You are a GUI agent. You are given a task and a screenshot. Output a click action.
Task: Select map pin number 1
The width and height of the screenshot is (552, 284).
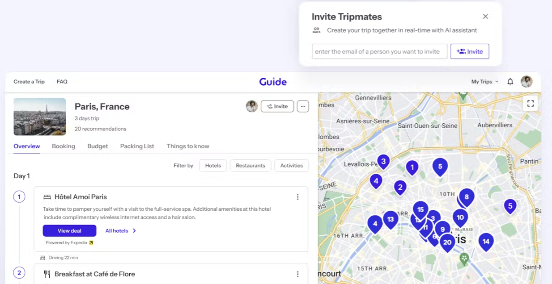pyautogui.click(x=412, y=168)
